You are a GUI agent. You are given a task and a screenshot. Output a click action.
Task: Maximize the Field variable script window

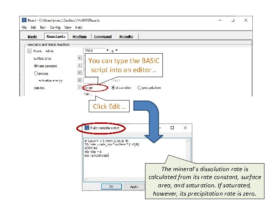pyautogui.click(x=172, y=128)
